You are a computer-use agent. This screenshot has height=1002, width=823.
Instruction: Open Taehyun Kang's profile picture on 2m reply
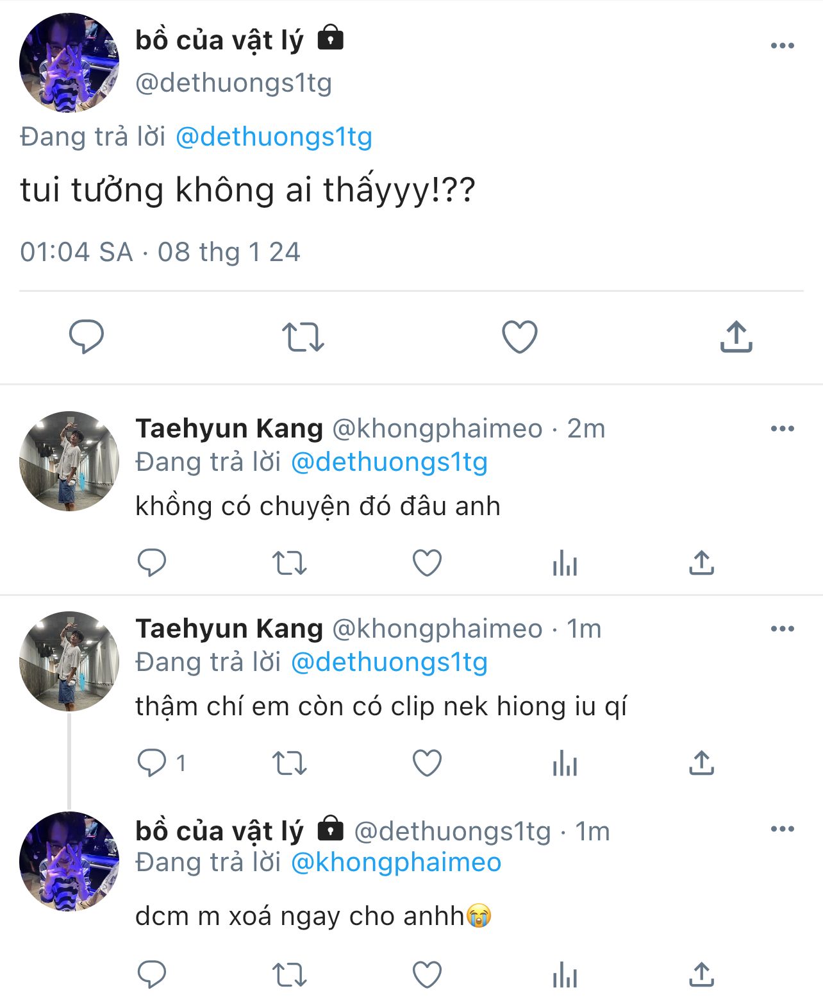point(69,461)
